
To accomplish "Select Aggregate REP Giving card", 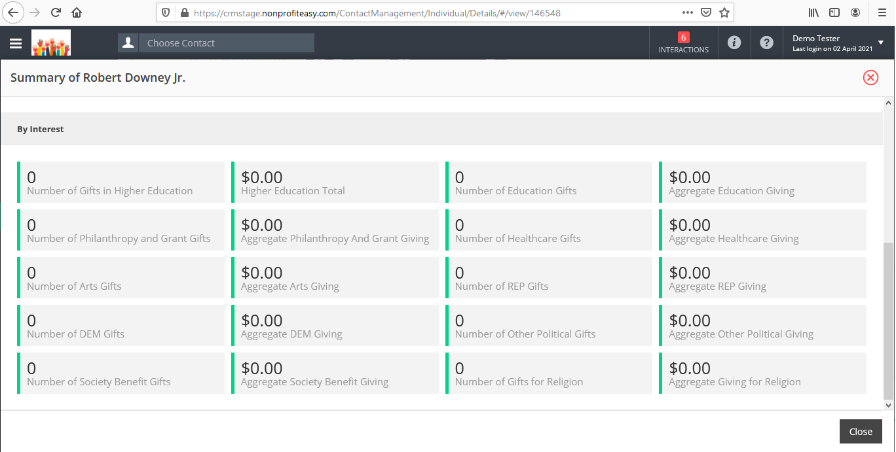I will [762, 278].
